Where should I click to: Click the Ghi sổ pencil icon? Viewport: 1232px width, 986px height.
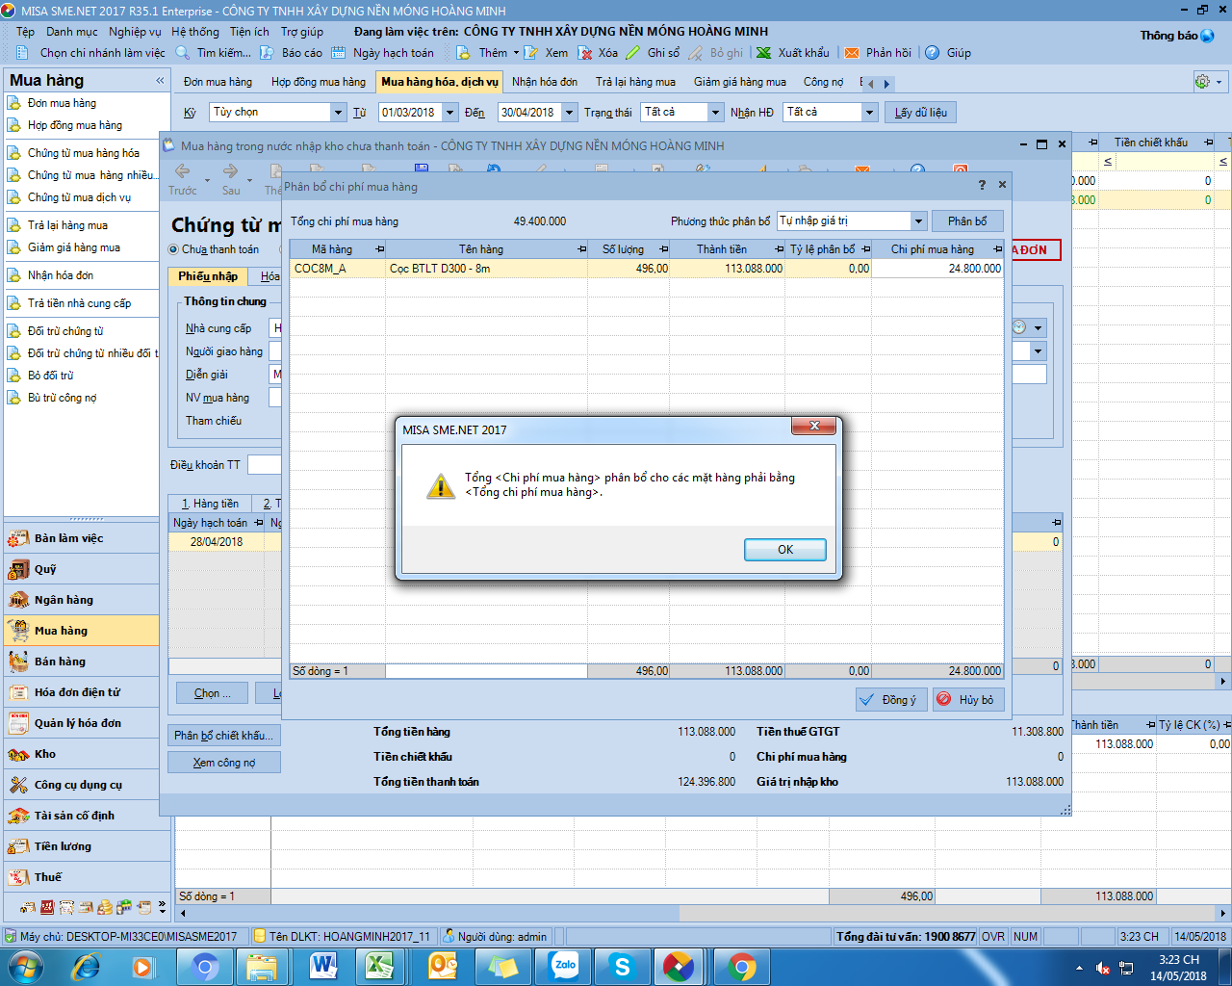[633, 53]
